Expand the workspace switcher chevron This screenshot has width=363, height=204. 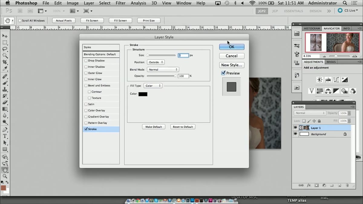point(329,11)
